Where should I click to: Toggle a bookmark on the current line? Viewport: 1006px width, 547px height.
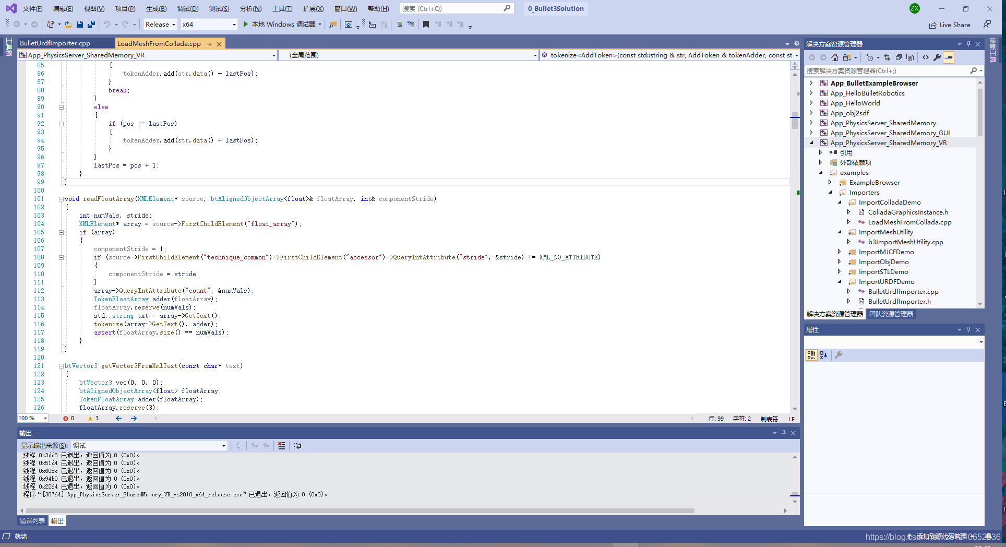click(426, 24)
